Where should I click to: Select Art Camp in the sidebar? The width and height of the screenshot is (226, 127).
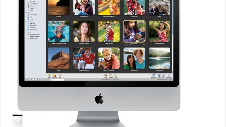31,1
